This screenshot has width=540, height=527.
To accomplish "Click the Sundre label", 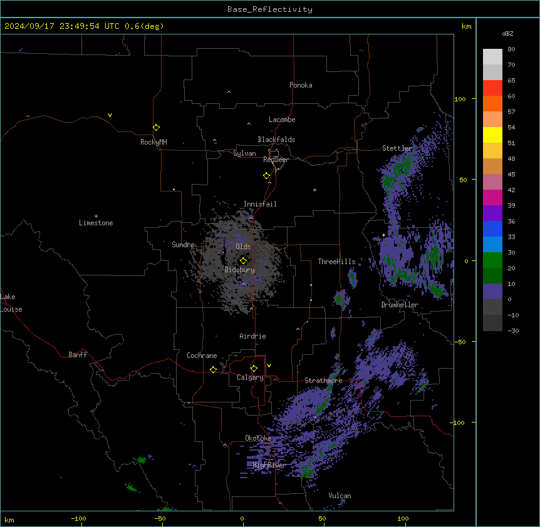I will click(x=183, y=245).
